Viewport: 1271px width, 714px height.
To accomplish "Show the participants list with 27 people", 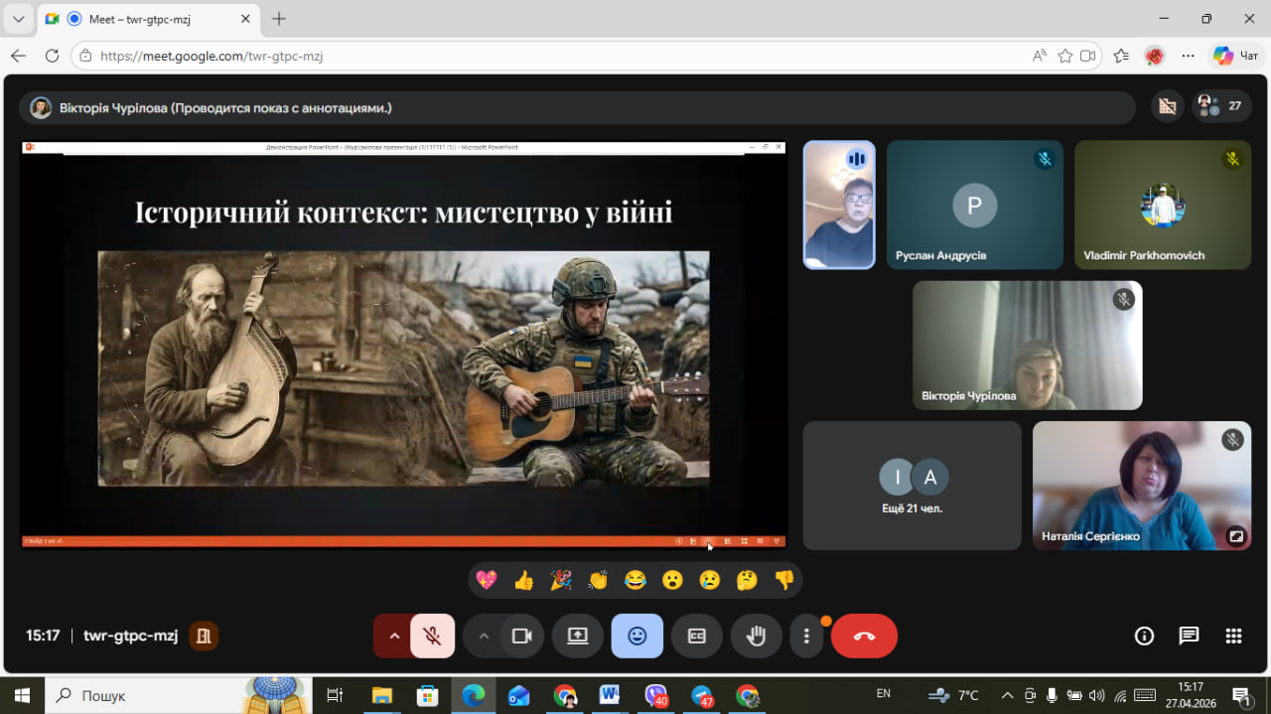I will (1221, 106).
